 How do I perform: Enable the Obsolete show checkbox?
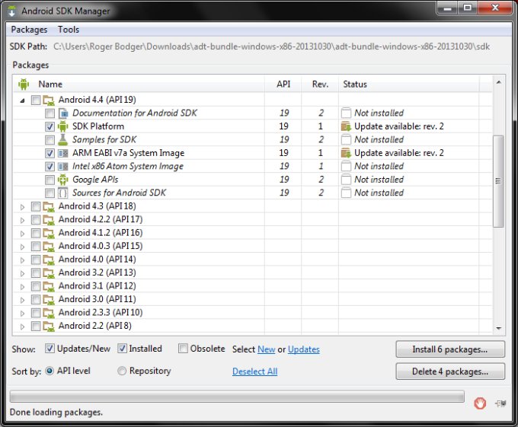pyautogui.click(x=183, y=349)
